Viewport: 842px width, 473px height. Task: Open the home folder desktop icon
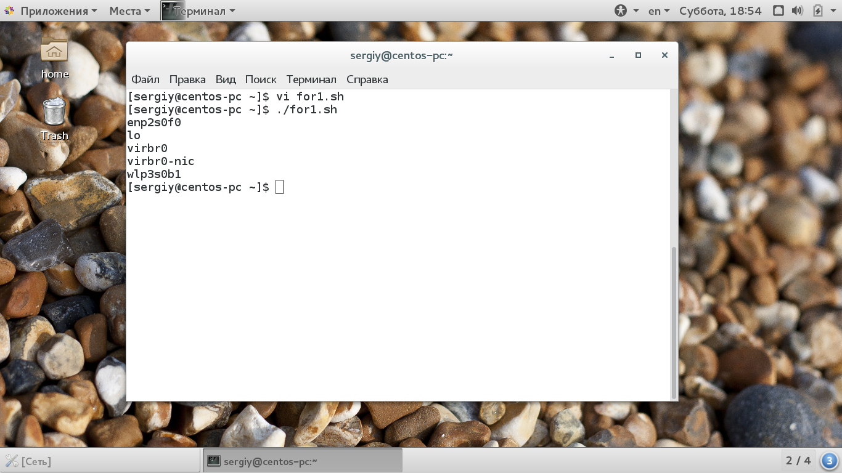coord(54,50)
